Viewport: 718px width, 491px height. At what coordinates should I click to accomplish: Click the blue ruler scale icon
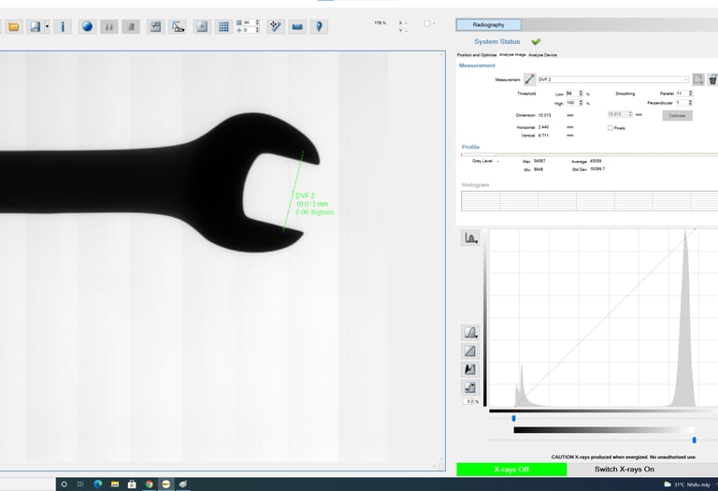pos(297,27)
